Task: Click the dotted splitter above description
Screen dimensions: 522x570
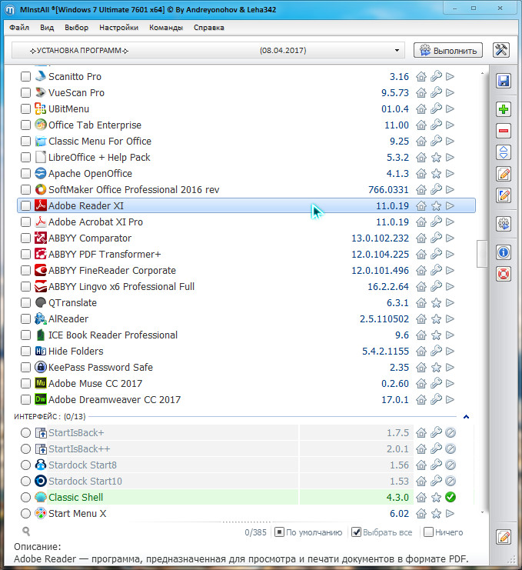Action: pyautogui.click(x=246, y=522)
